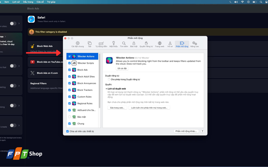Open Luôn luôn cho phép trên mọi trang web…
This screenshot has height=167, width=268.
[149, 108]
